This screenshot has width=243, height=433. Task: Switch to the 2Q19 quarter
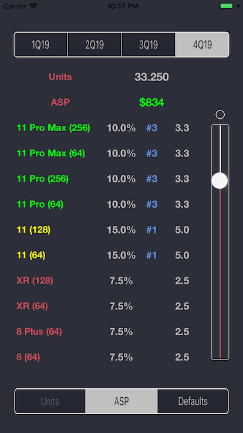click(x=95, y=45)
